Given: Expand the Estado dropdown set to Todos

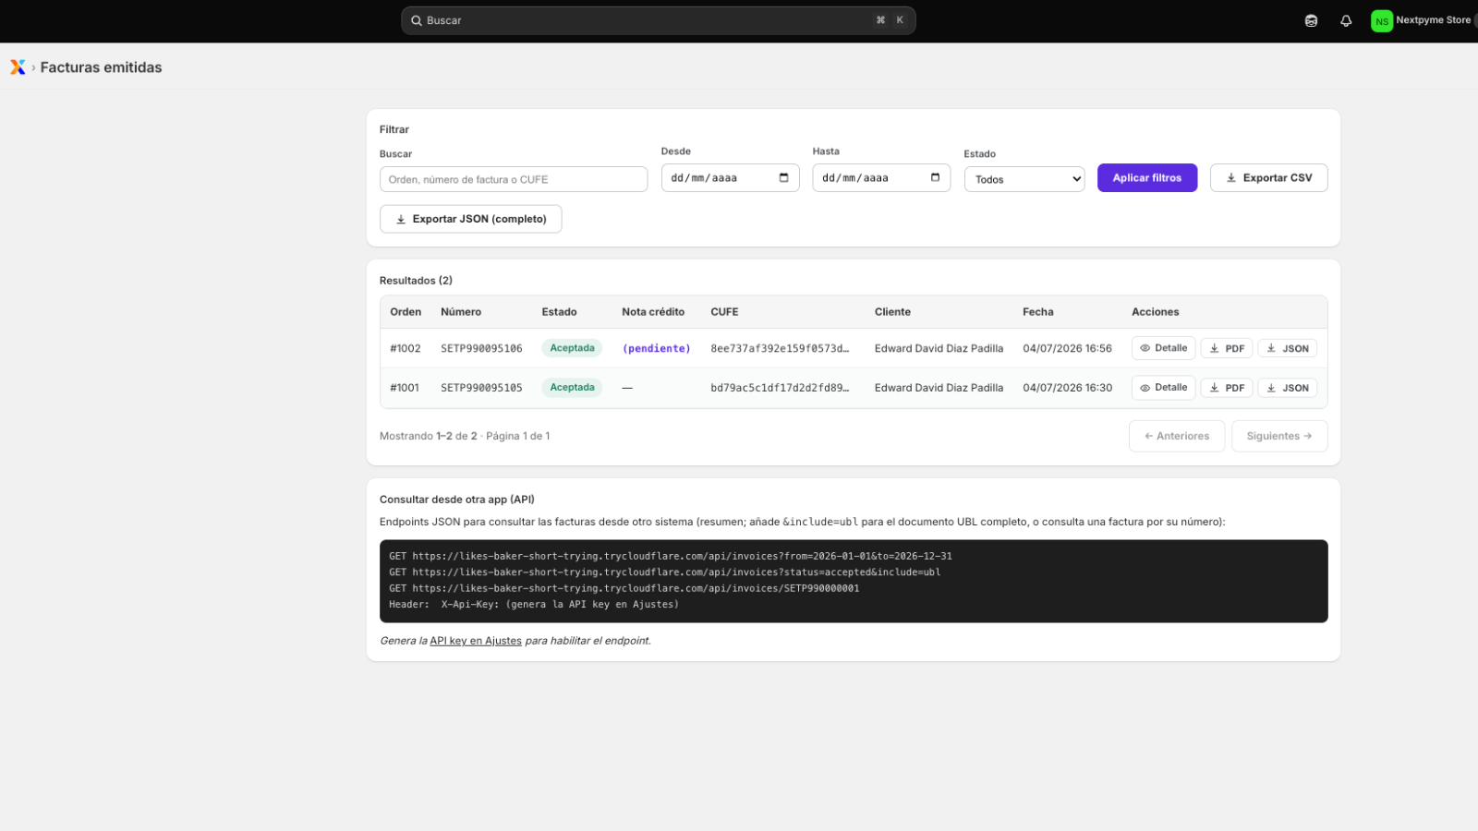Looking at the screenshot, I should coord(1024,179).
